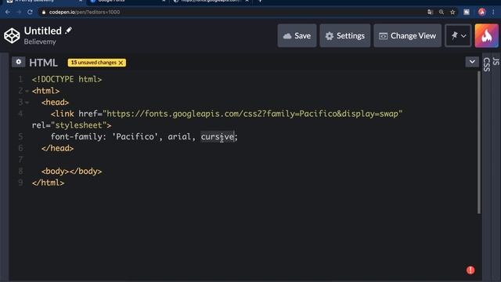Switch to the JS editor tab

pos(496,61)
